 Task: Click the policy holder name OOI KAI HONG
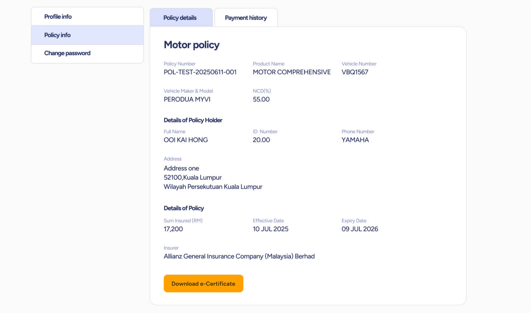(186, 140)
